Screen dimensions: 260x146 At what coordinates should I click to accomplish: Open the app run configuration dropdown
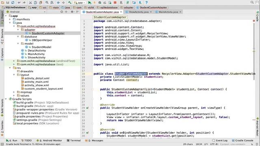pos(80,3)
